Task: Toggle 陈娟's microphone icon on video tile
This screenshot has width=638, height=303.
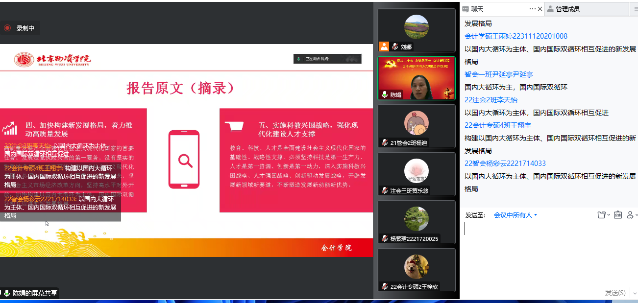Action: point(384,95)
